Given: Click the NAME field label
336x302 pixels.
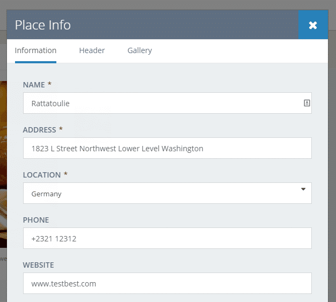Looking at the screenshot, I should click(x=34, y=85).
